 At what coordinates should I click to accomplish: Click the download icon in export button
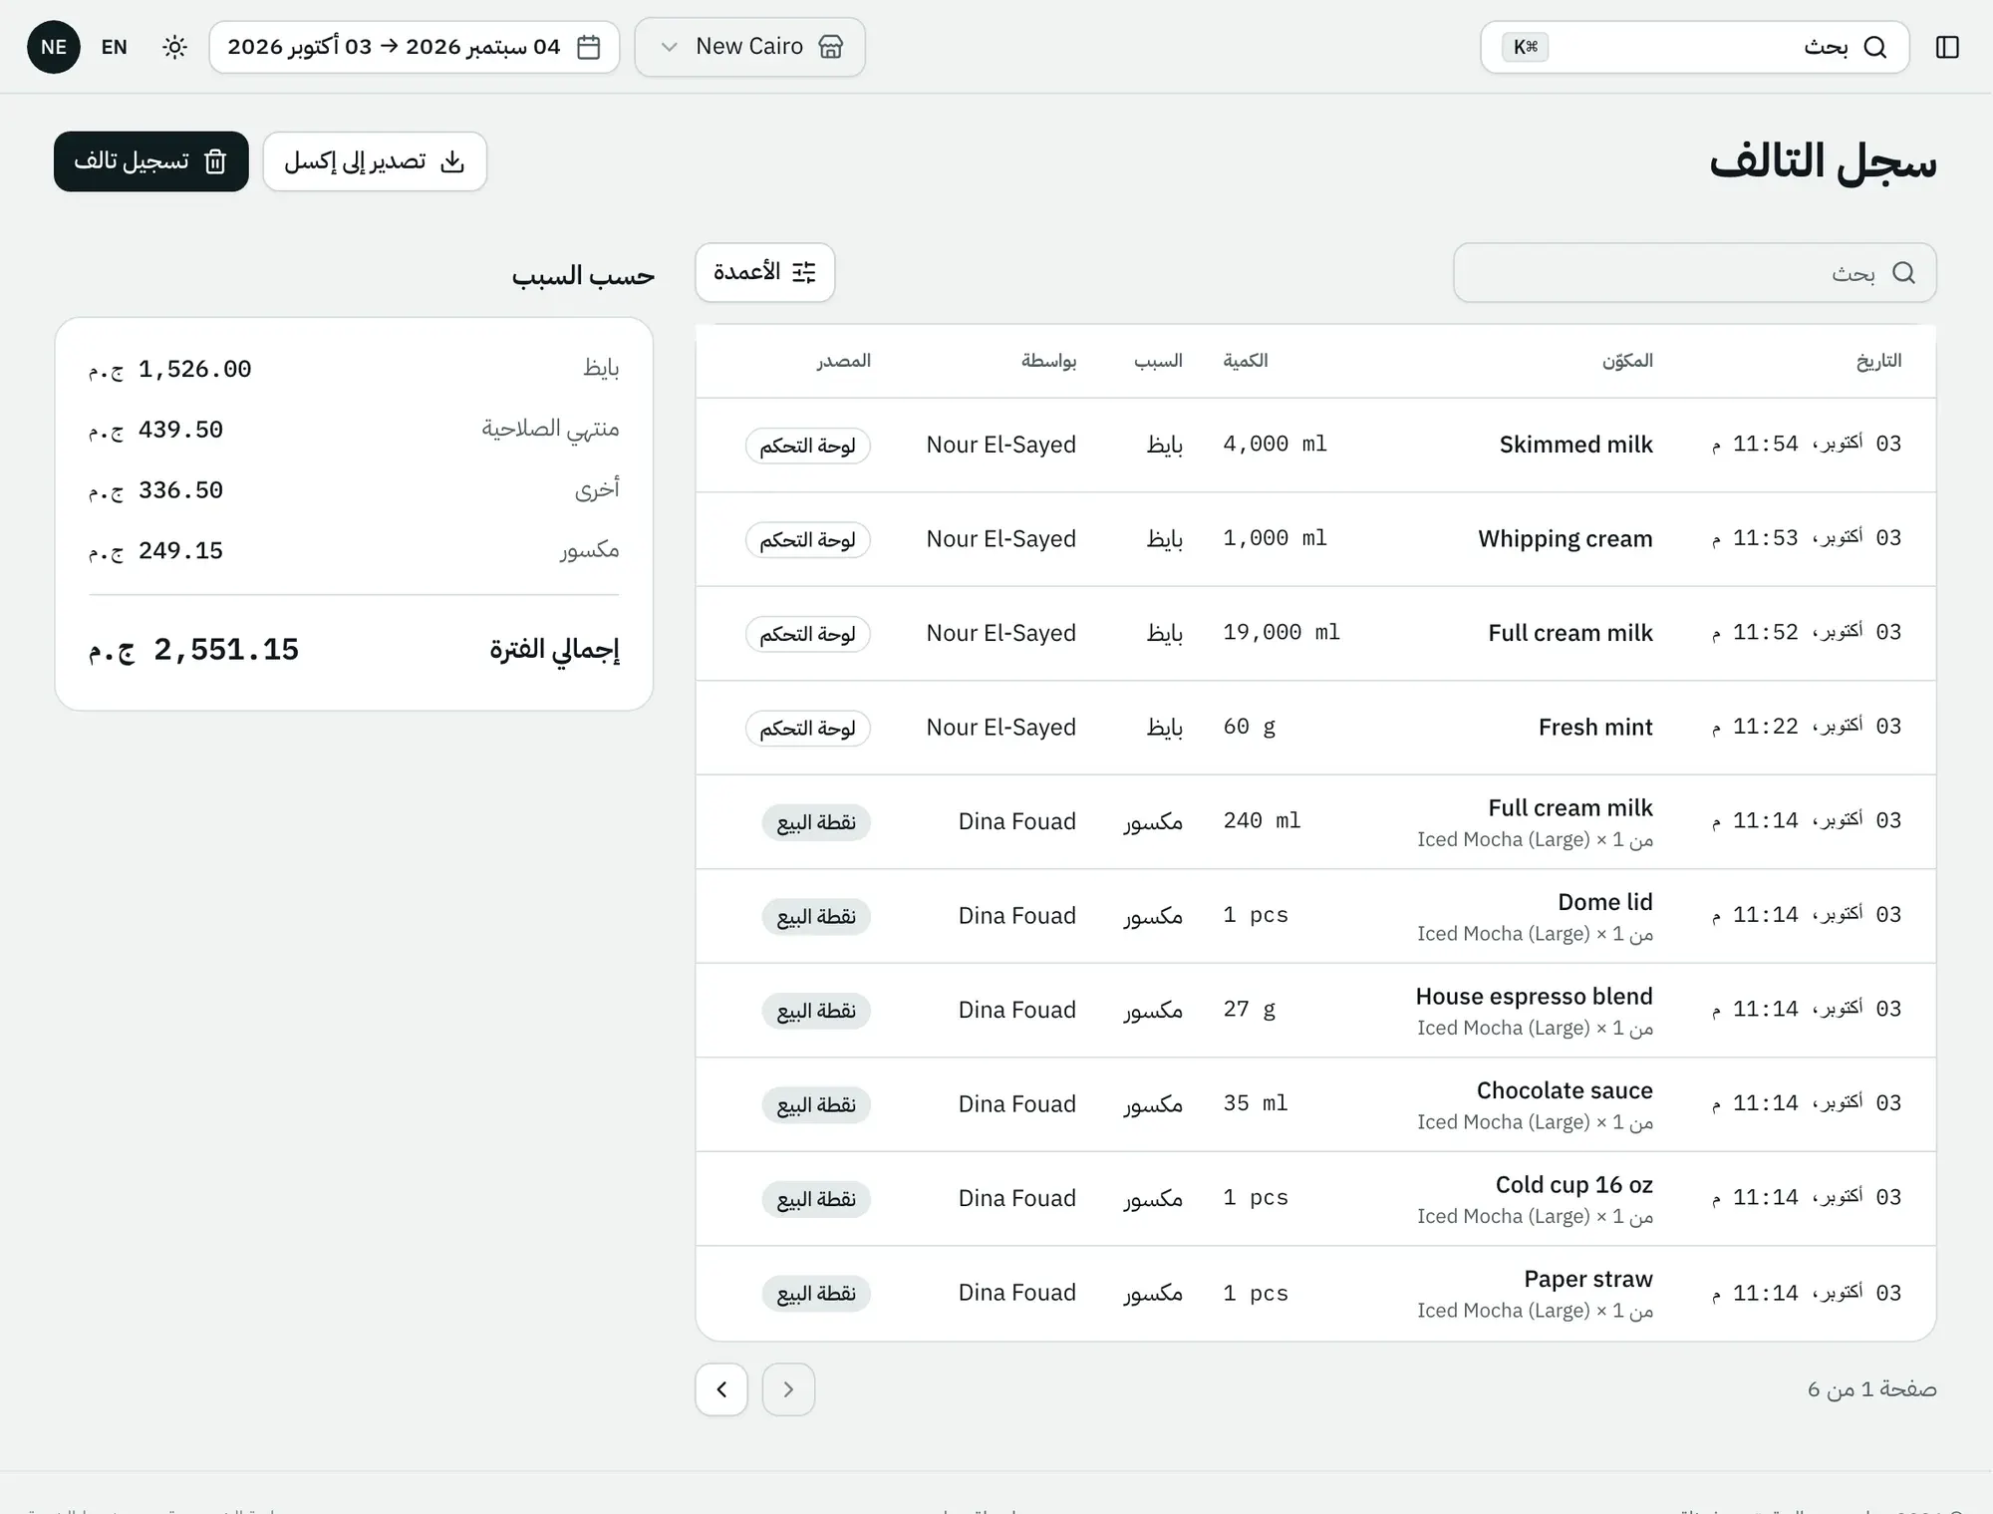[x=452, y=161]
